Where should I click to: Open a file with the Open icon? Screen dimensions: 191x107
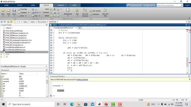9,10
